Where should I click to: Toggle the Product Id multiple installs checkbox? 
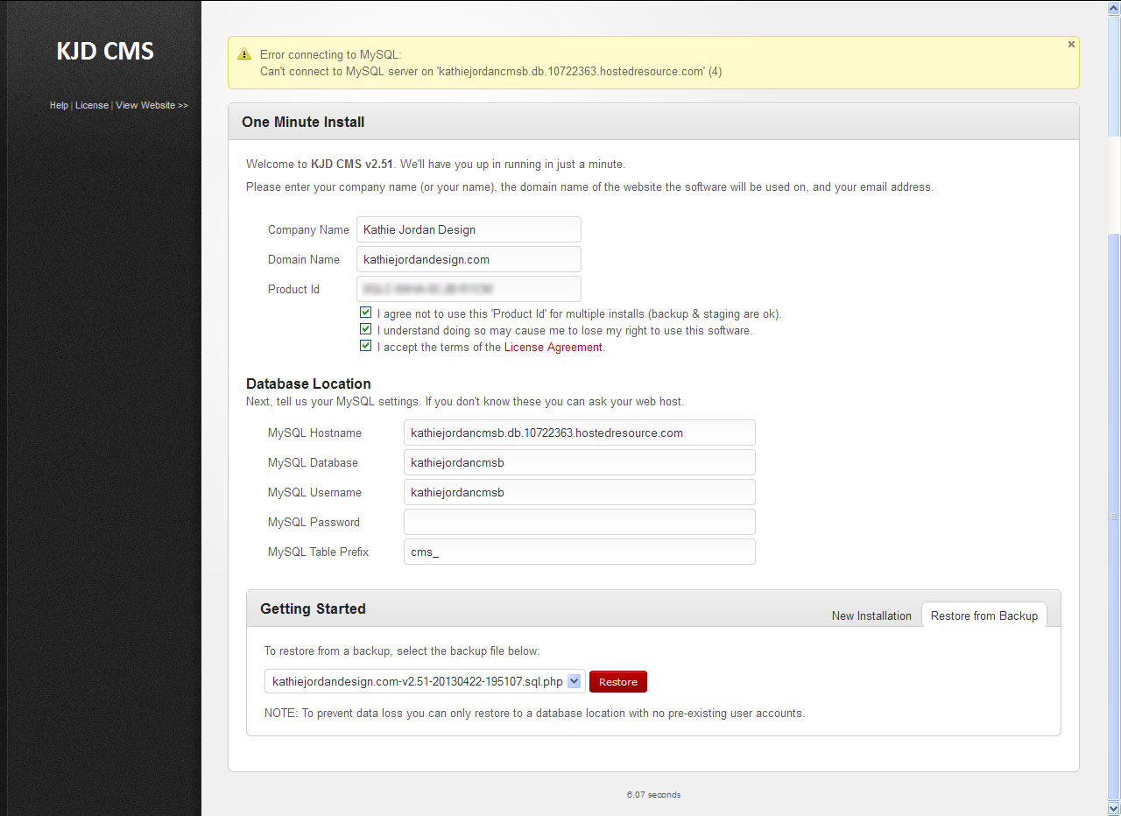365,313
